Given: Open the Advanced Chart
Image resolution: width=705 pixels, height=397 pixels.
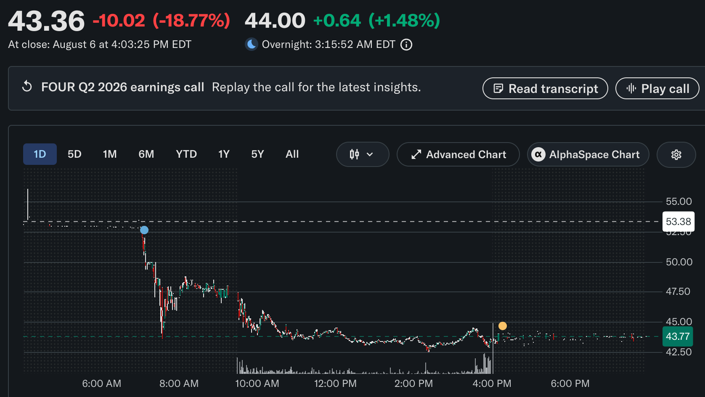Looking at the screenshot, I should pos(458,154).
